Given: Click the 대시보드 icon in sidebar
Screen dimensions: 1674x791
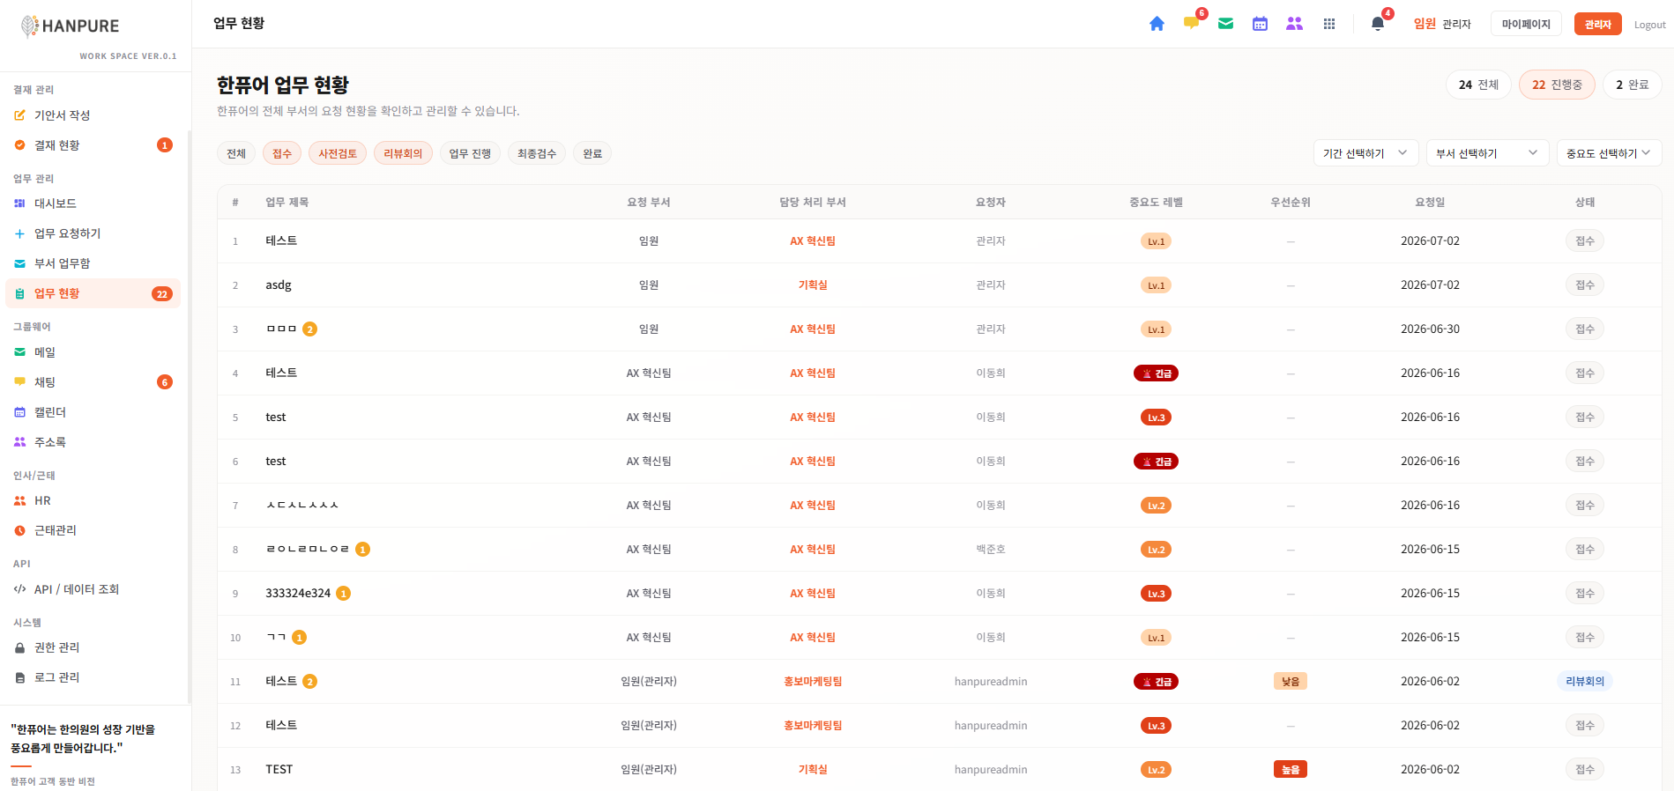Looking at the screenshot, I should tap(19, 203).
